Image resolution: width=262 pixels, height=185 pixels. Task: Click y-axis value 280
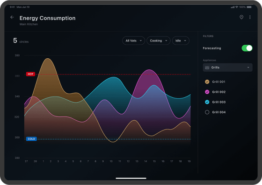[17, 158]
